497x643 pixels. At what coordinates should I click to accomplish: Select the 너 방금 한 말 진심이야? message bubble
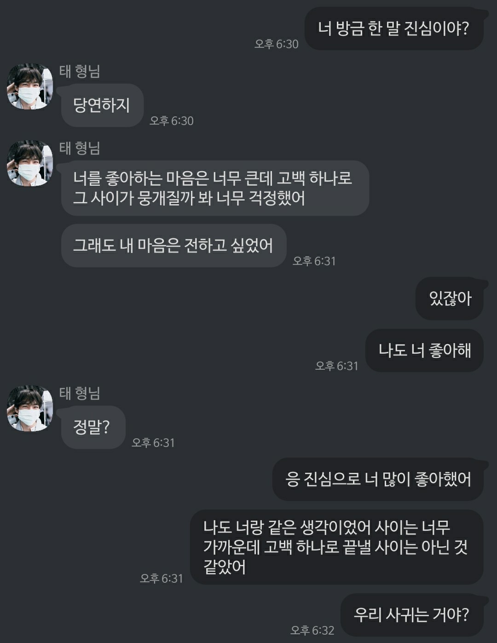(394, 29)
